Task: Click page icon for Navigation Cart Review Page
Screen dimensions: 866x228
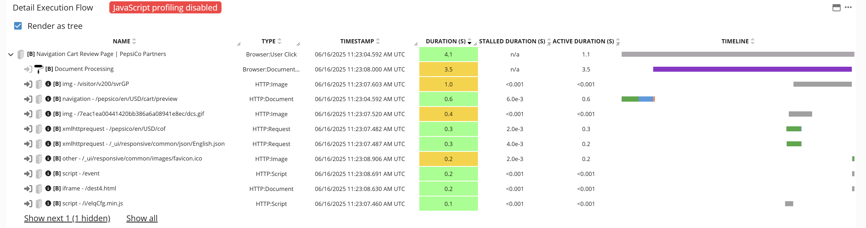Action: click(x=20, y=54)
